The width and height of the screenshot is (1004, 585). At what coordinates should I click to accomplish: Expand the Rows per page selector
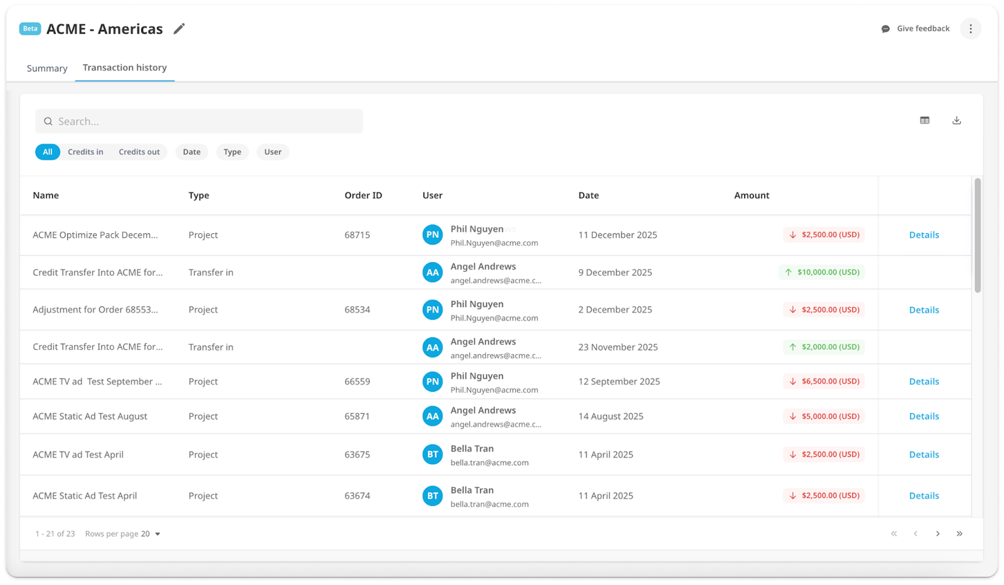151,534
